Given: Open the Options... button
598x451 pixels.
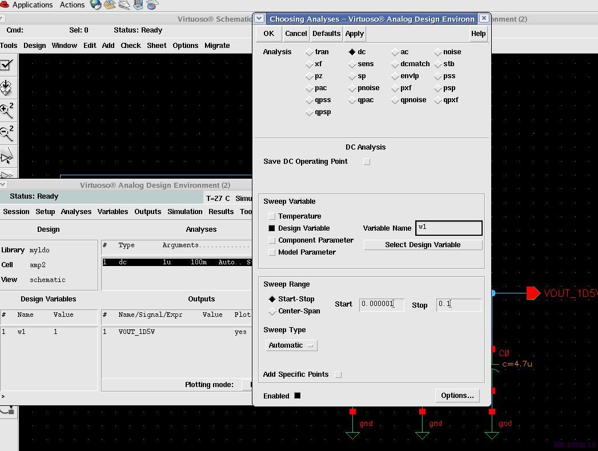Looking at the screenshot, I should [457, 396].
